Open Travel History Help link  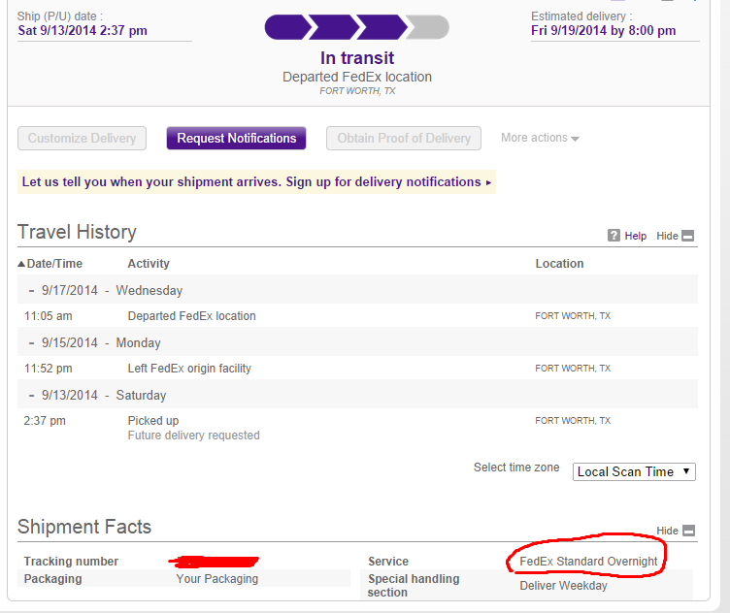coord(636,236)
